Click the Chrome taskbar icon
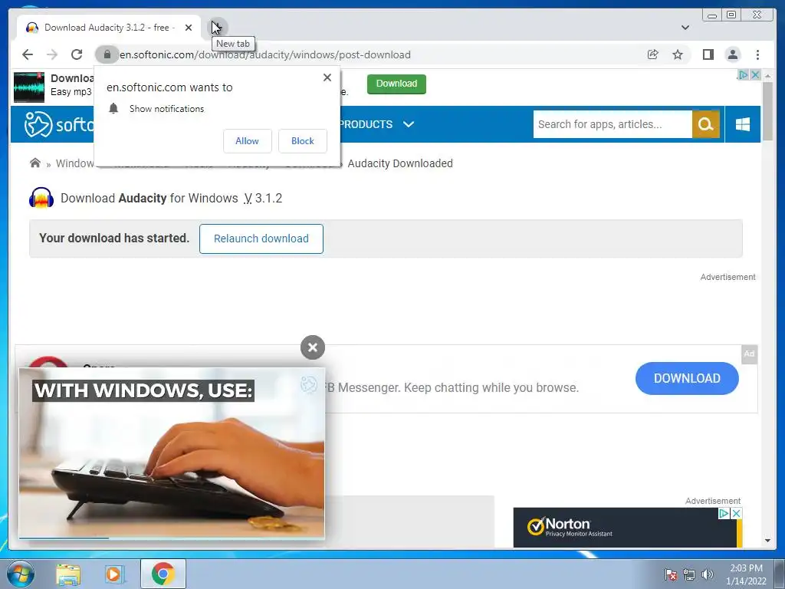 (x=163, y=574)
